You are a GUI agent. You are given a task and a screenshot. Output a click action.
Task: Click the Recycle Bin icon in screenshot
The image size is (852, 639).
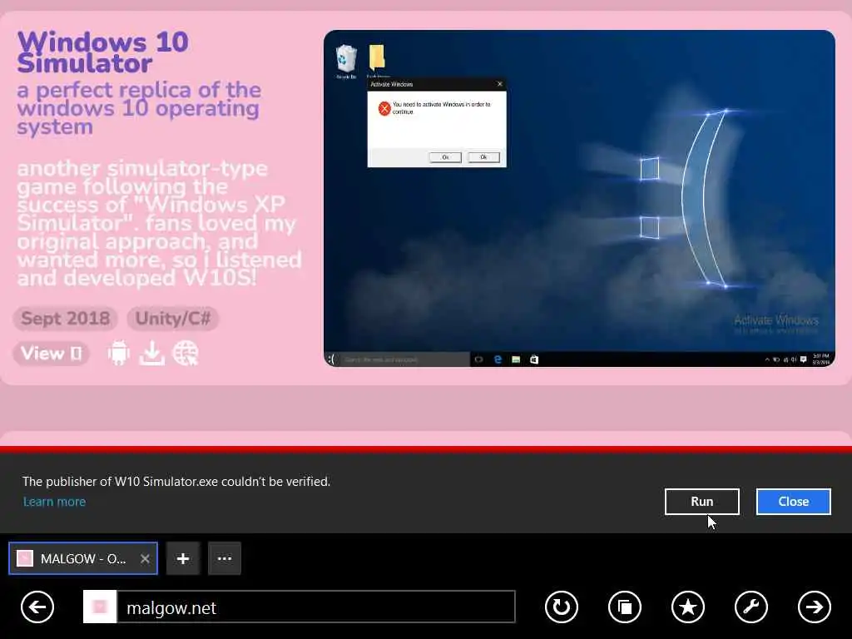click(x=346, y=62)
